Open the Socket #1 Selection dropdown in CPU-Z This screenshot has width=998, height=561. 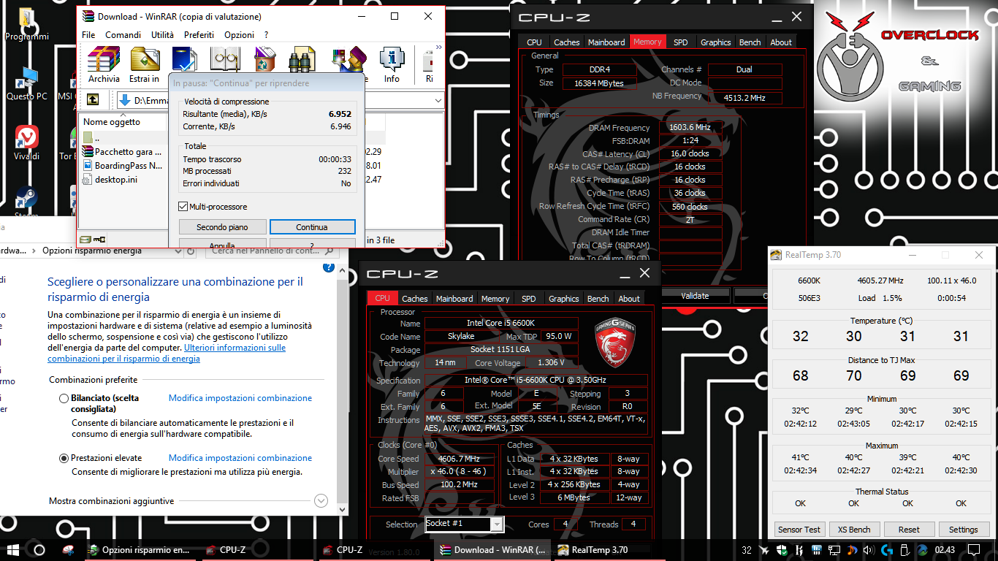point(497,524)
